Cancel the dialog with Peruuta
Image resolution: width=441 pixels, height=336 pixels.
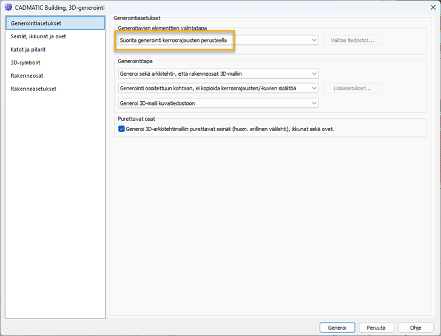[376, 328]
